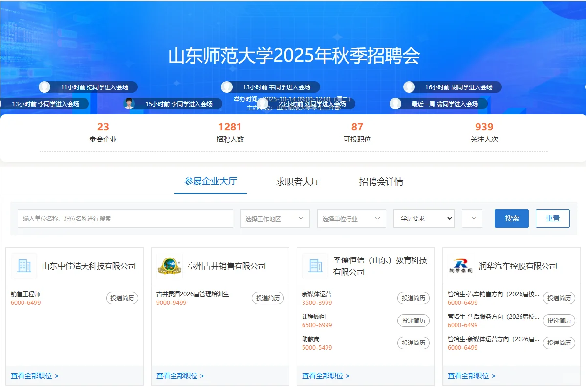Submit resume for 管培生-新媒体运营方向
This screenshot has width=586, height=387.
[559, 343]
